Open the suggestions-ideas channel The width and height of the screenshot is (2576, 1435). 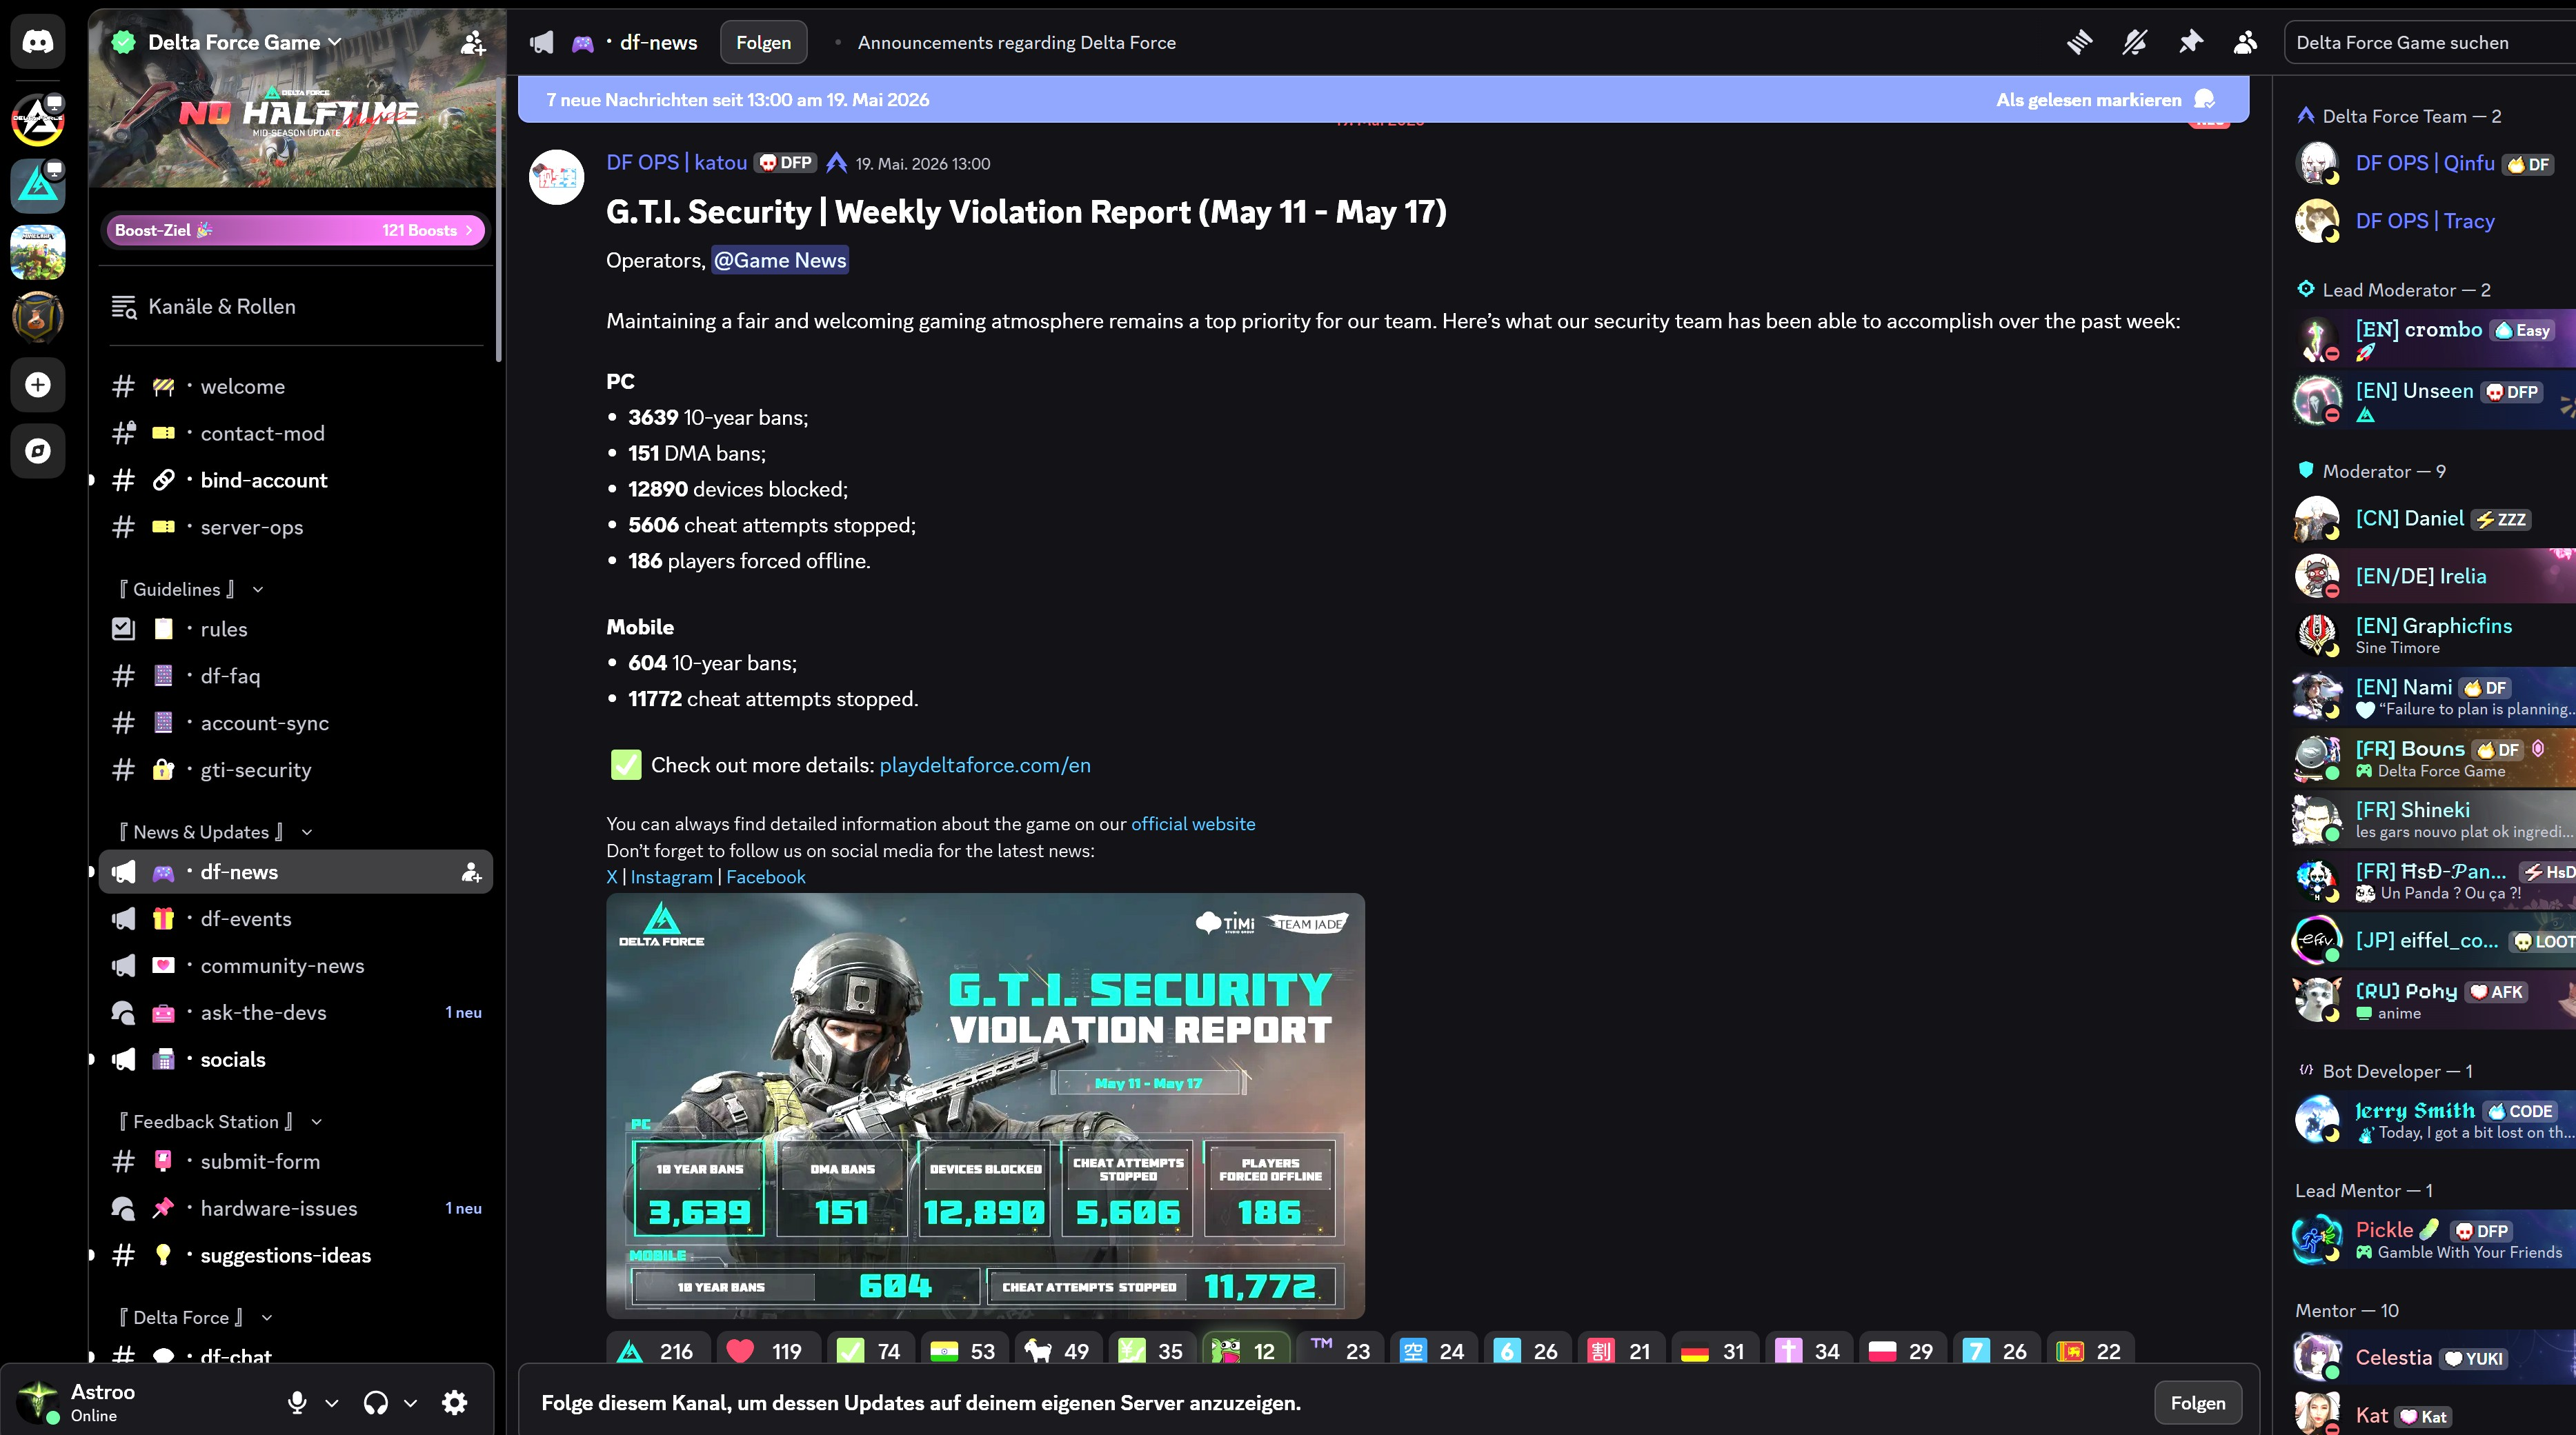pyautogui.click(x=297, y=1256)
